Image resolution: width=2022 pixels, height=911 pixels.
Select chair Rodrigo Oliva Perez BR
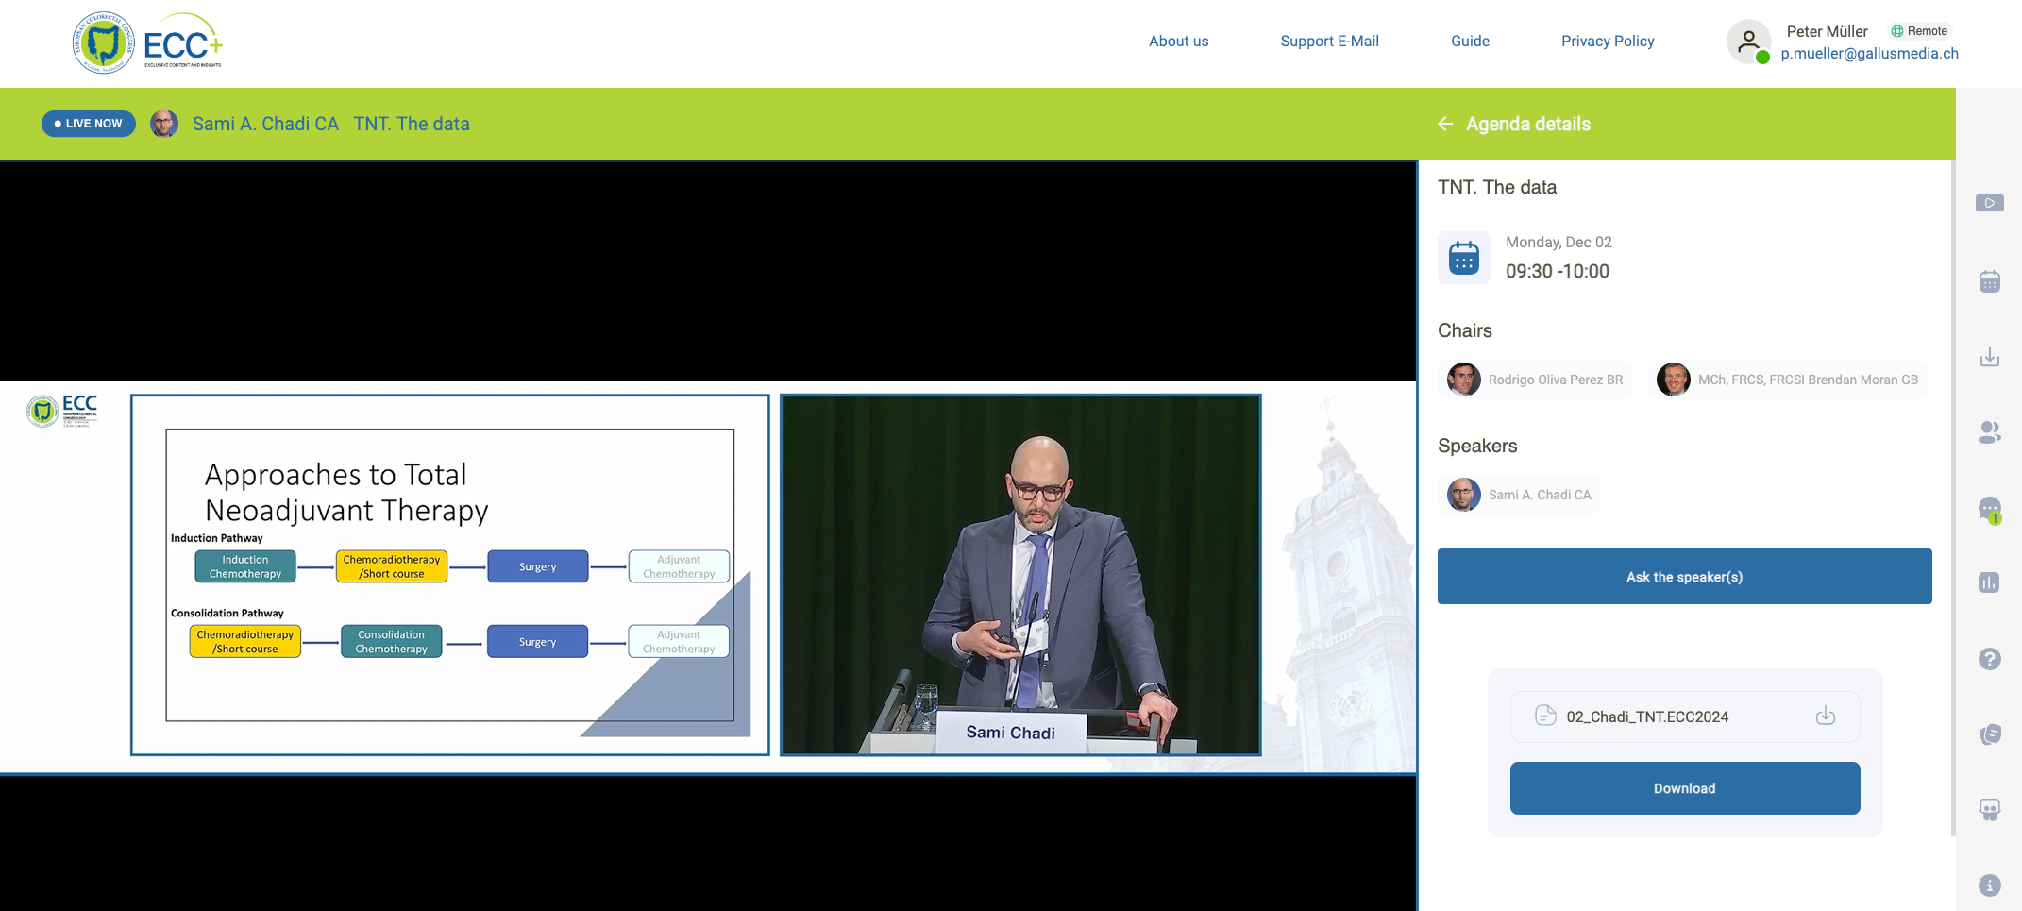(x=1536, y=380)
